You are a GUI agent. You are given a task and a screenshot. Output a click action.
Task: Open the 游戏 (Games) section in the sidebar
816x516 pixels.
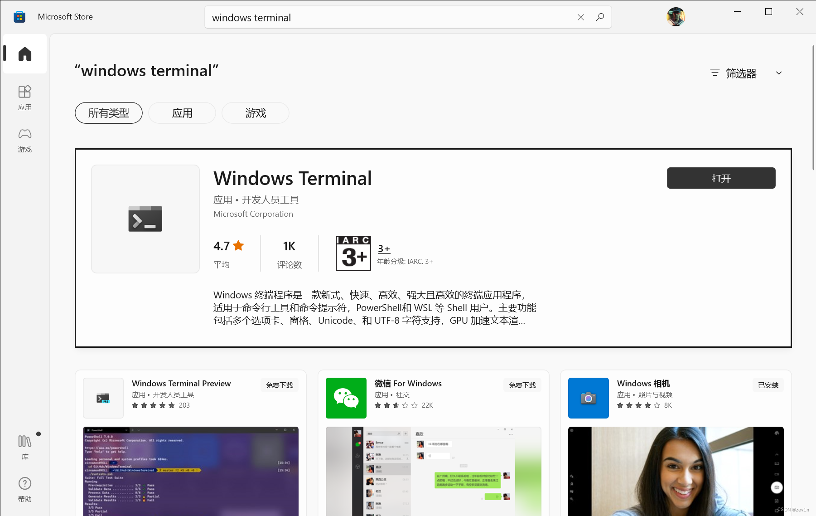pos(25,140)
